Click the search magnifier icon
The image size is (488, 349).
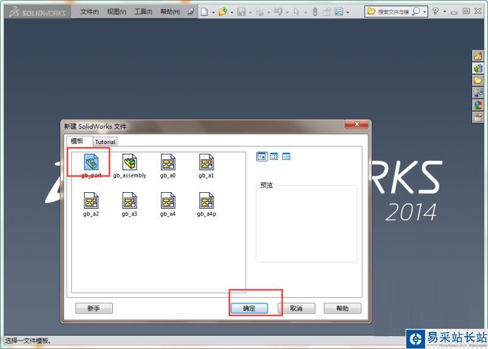(416, 12)
